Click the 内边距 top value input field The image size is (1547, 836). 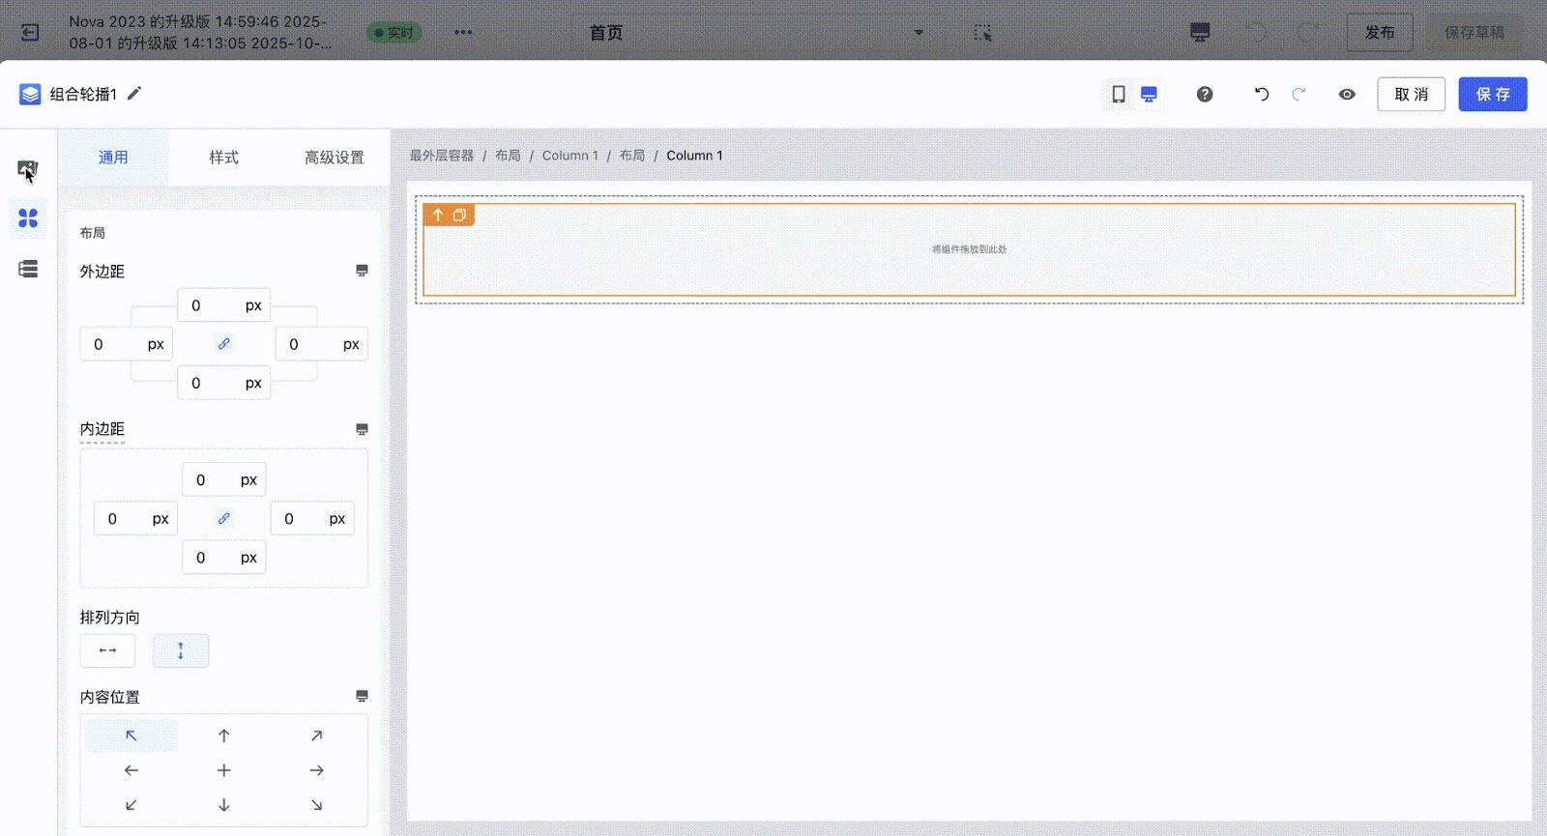tap(205, 480)
